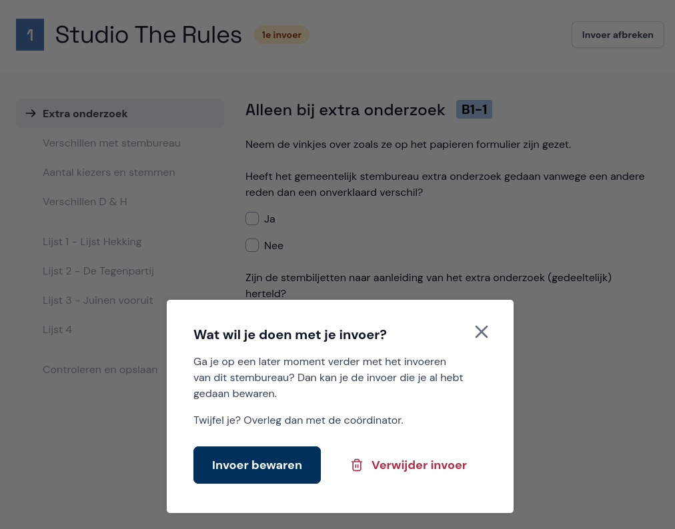Click the app logo in the header

pos(30,35)
